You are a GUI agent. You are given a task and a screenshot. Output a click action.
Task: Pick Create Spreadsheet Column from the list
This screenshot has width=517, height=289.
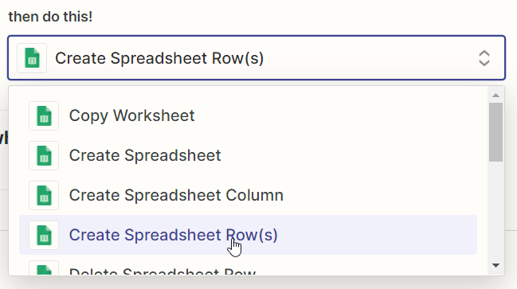point(248,195)
